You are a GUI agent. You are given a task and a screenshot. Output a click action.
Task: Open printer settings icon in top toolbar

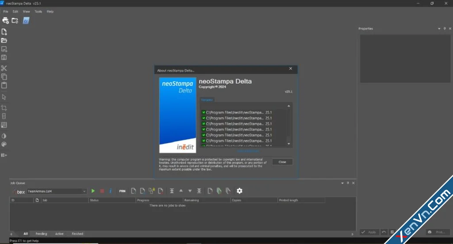point(5,20)
